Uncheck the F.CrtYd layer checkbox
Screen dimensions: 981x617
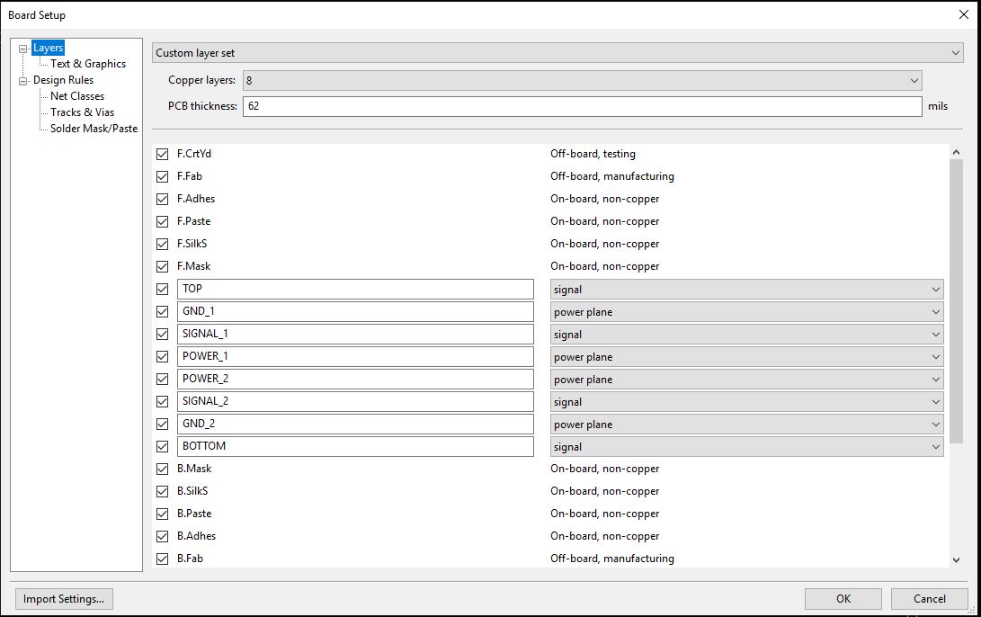[163, 154]
